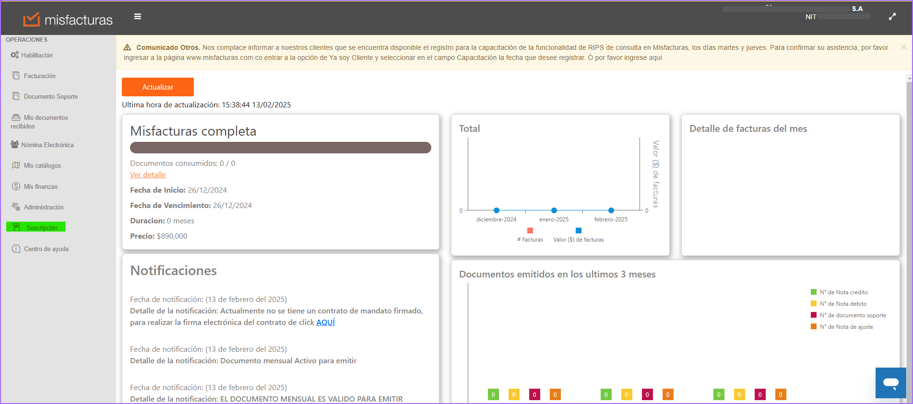Open Facturación menu
This screenshot has height=404, width=913.
tap(40, 76)
